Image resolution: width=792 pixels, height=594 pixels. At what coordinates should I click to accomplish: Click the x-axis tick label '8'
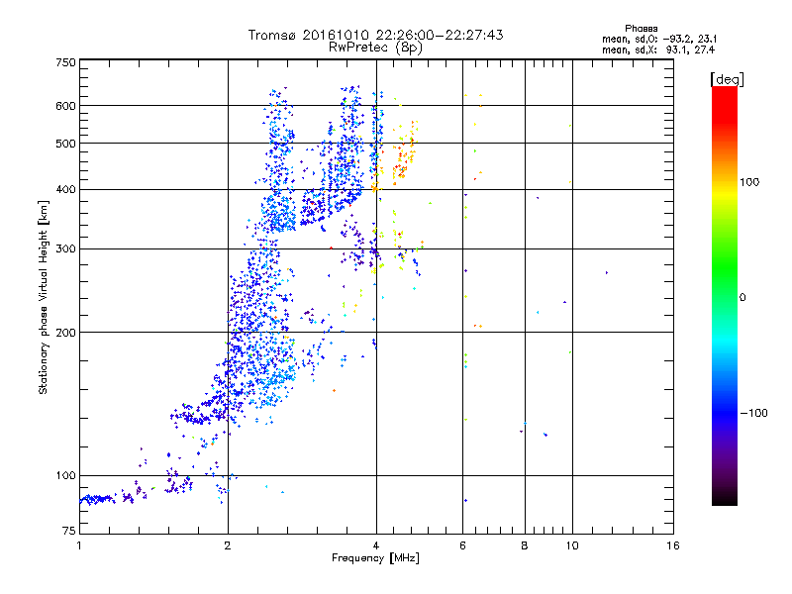[525, 545]
